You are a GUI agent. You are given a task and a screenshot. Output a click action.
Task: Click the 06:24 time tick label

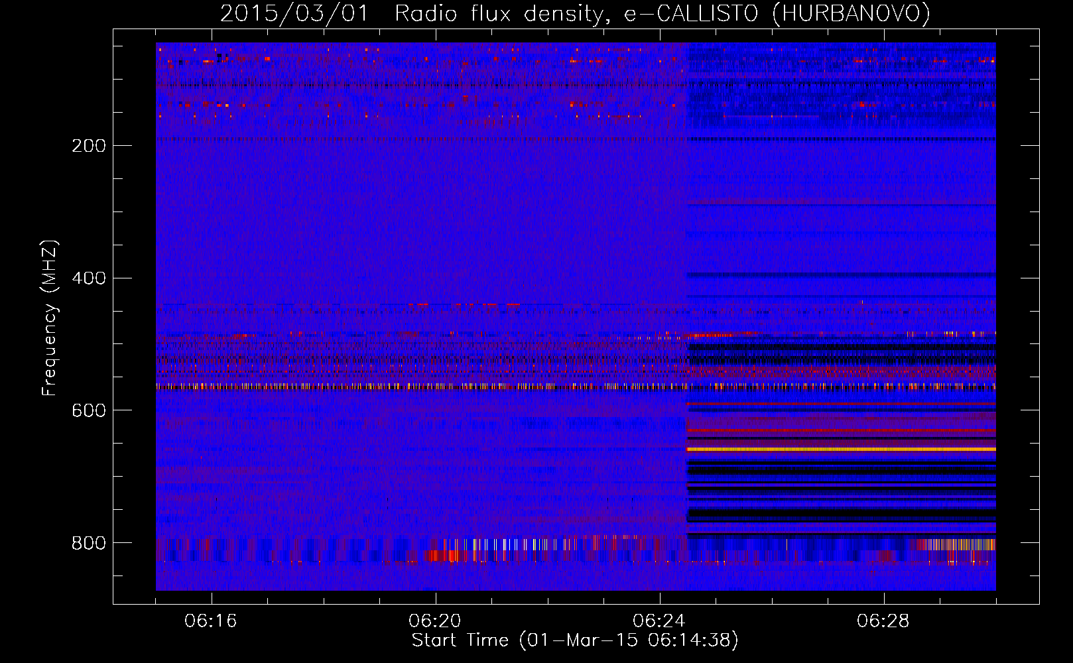coord(659,621)
